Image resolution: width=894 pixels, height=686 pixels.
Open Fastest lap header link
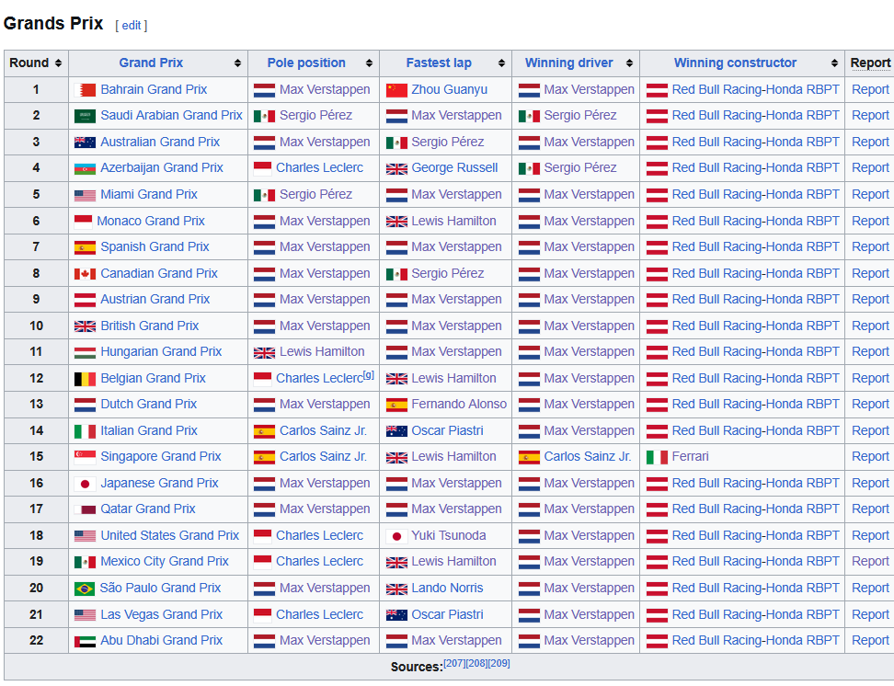439,63
